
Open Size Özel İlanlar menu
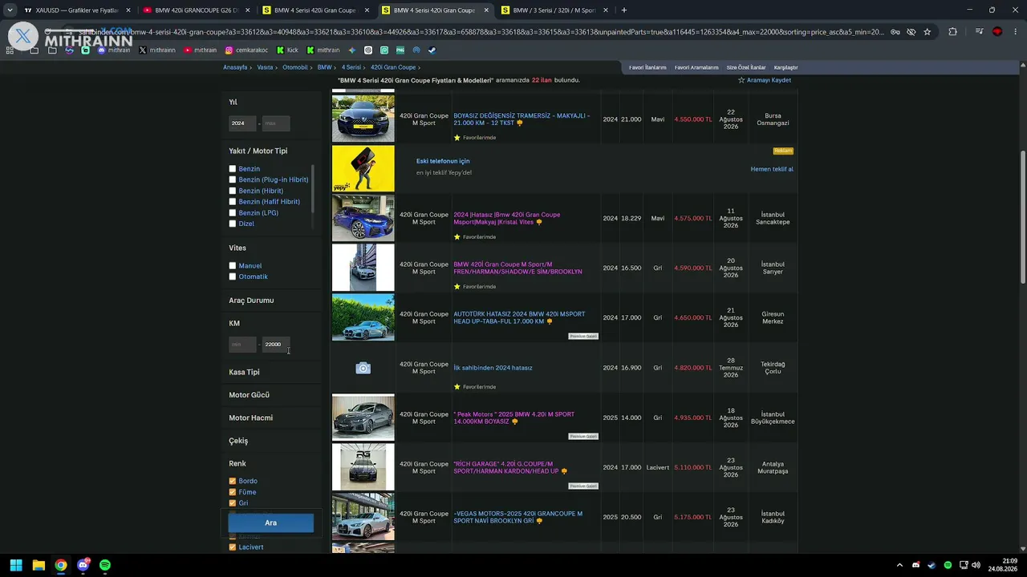(746, 67)
